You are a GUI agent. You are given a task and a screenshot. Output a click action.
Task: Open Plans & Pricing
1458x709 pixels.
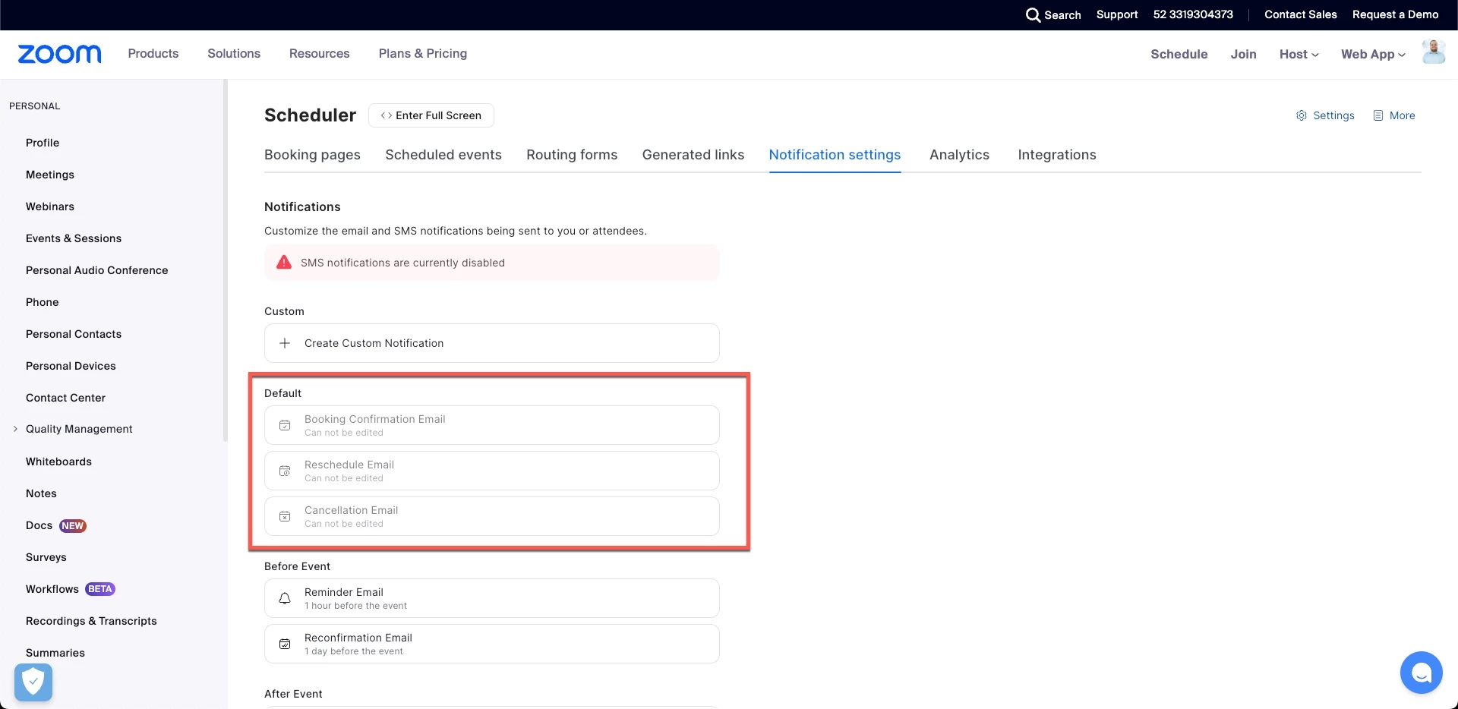point(423,53)
